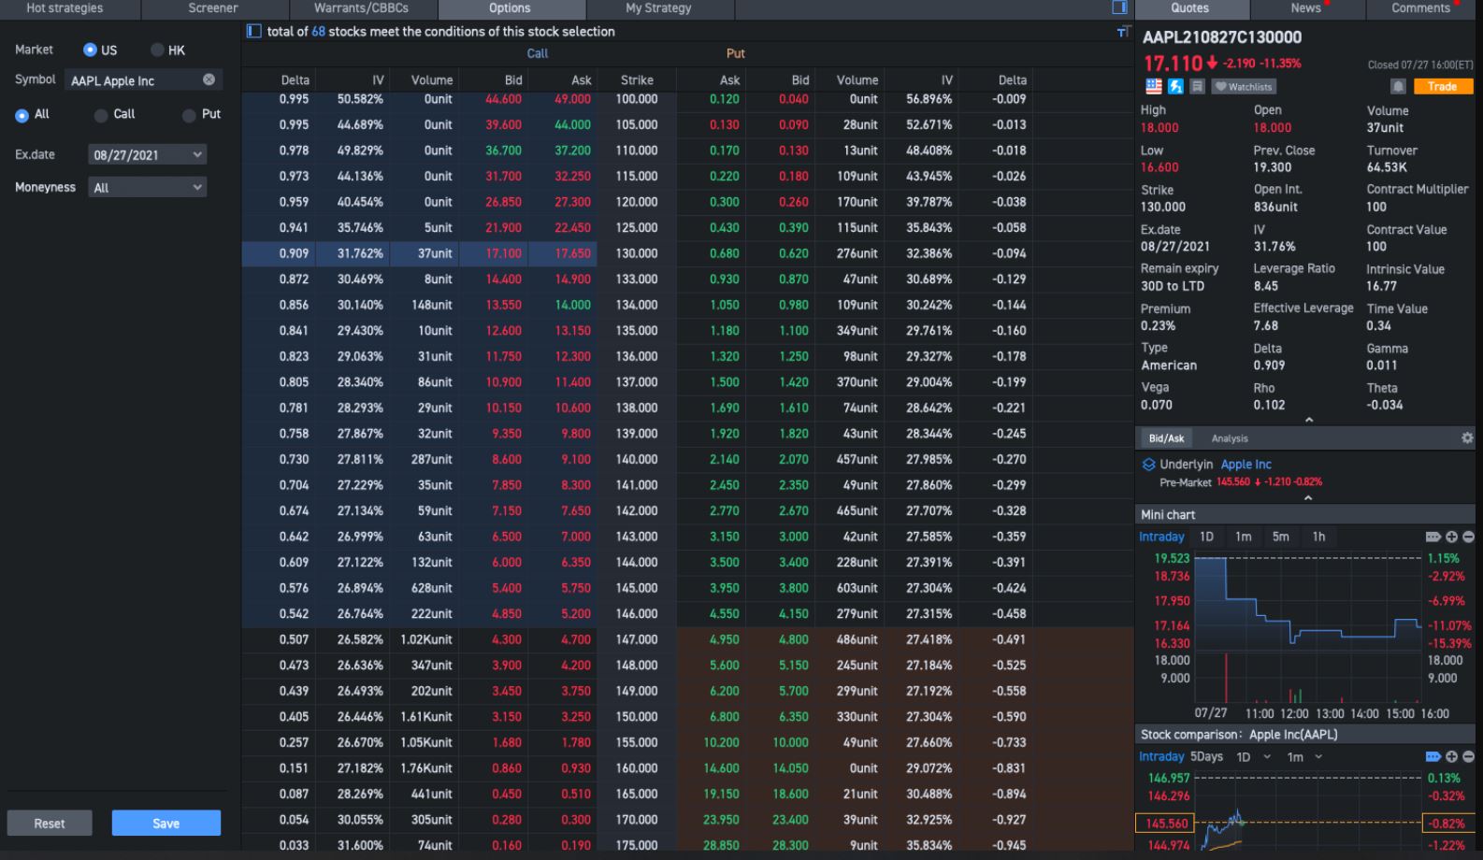
Task: Select the 140.000 strike row
Action: [x=637, y=460]
